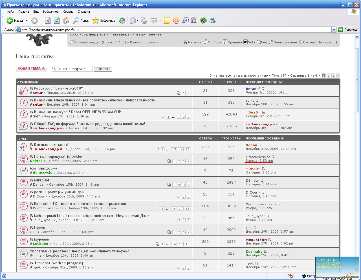361x280 pixels.
Task: Expand the Mail button dropdown arrow
Action: pyautogui.click(x=138, y=21)
